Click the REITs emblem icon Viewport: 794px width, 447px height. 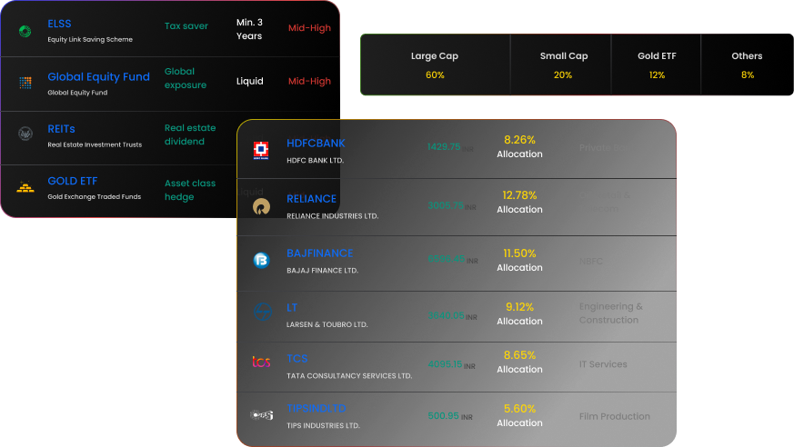point(25,134)
